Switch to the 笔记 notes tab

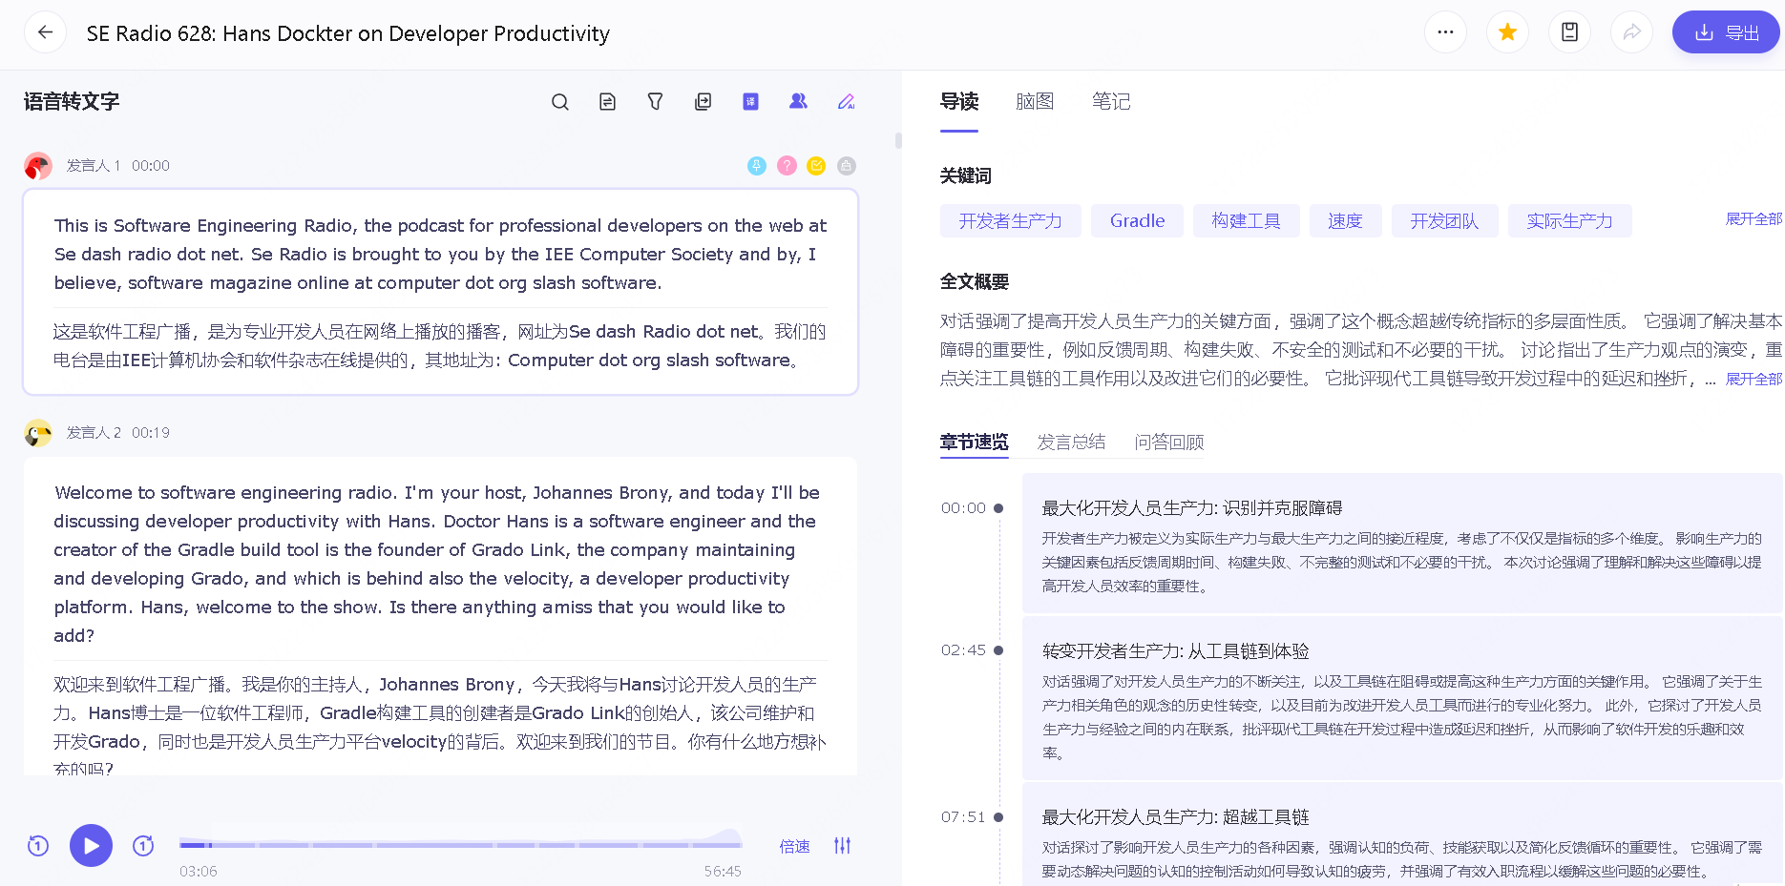[1111, 102]
